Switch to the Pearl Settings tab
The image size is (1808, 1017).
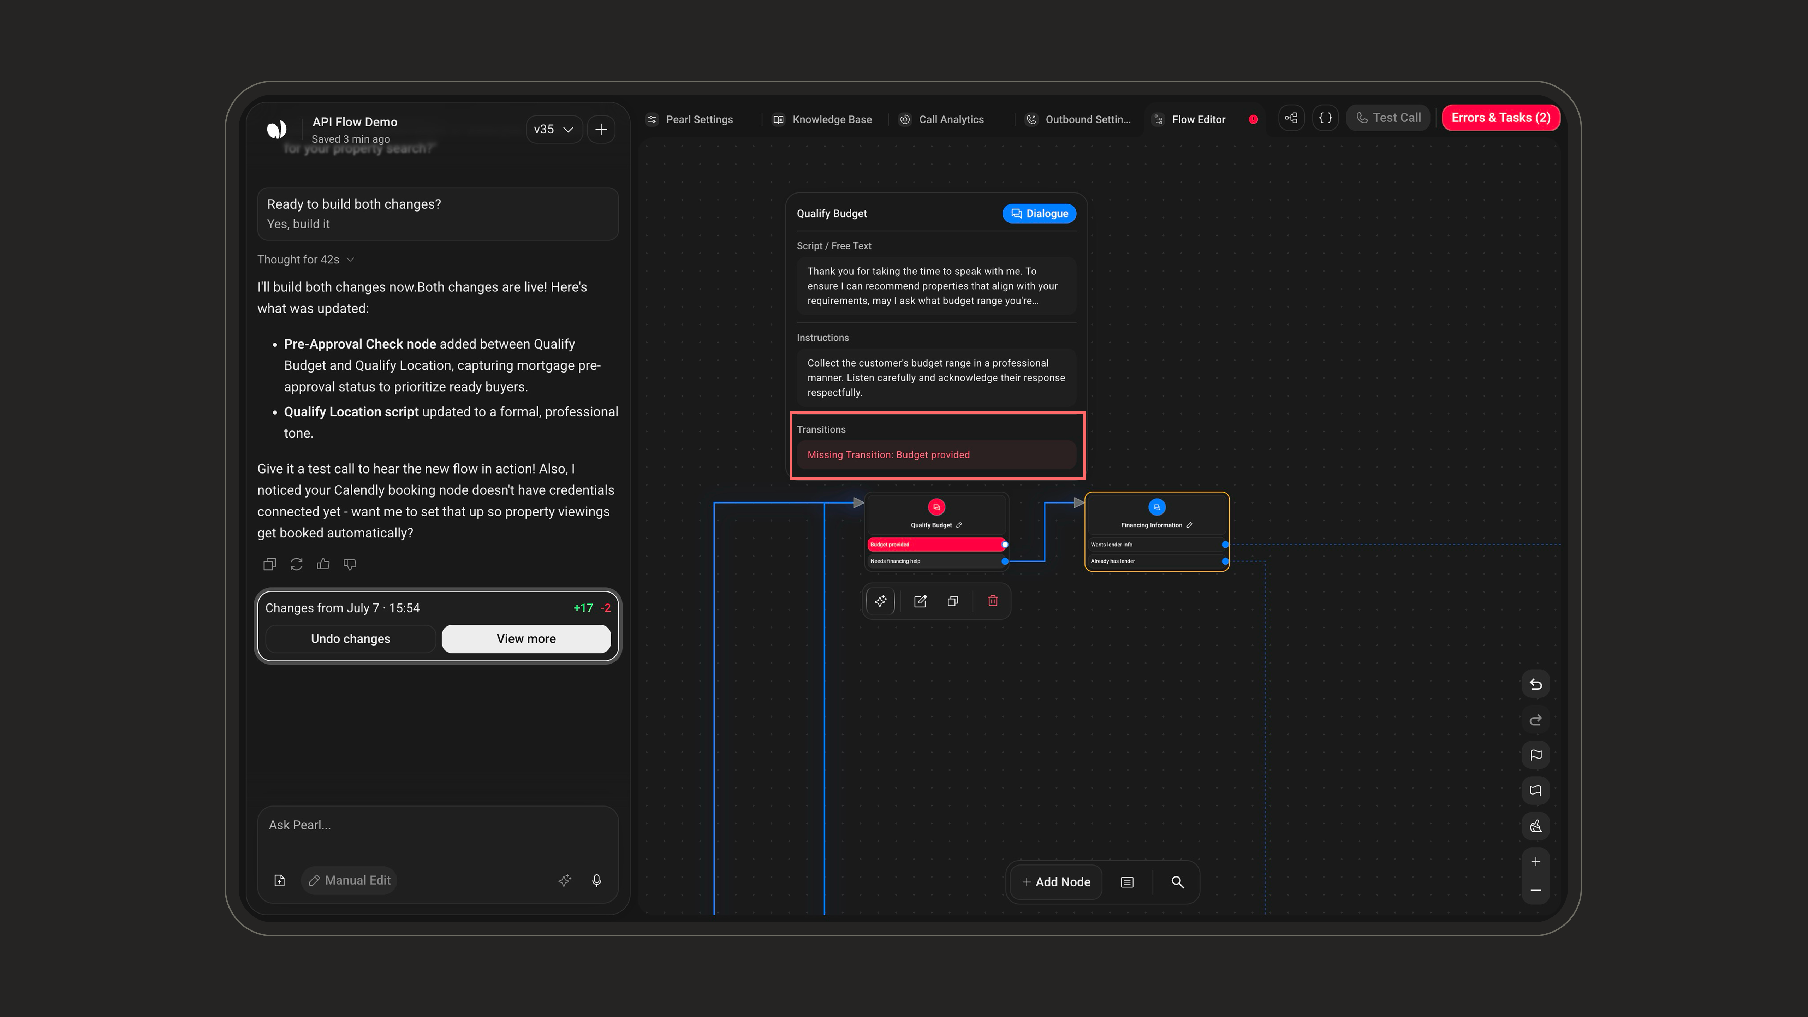click(690, 119)
